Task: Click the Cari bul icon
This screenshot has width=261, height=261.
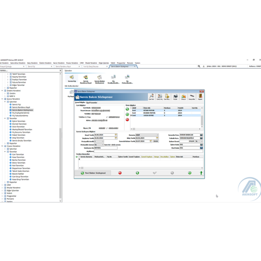Action: click(x=151, y=96)
